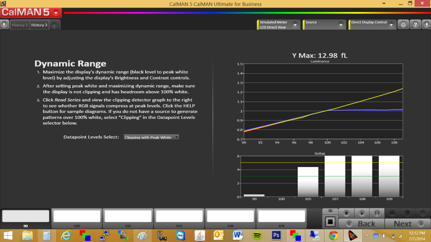
Task: Click the network signal icon
Action: click(400, 236)
